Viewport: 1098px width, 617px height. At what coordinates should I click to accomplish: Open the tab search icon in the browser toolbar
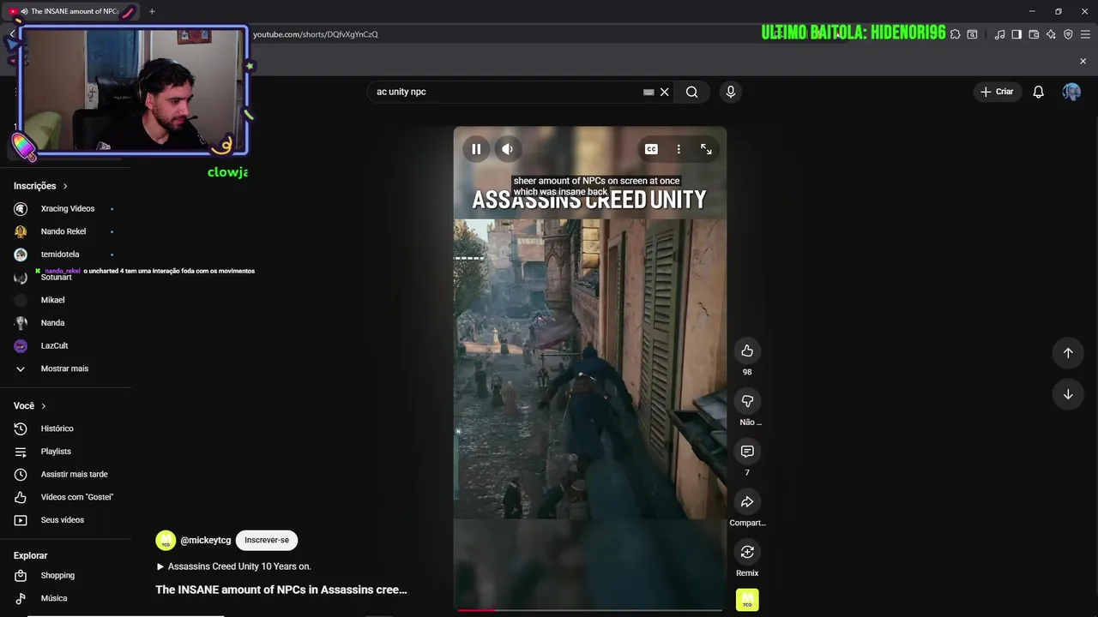tap(972, 34)
